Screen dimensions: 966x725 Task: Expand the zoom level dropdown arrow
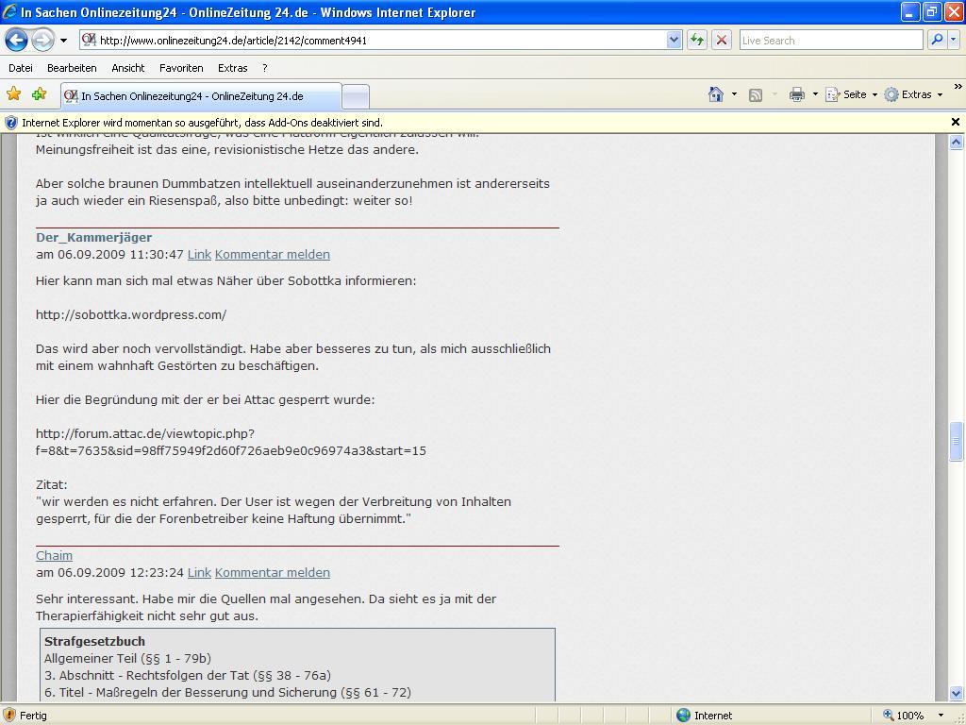click(941, 716)
